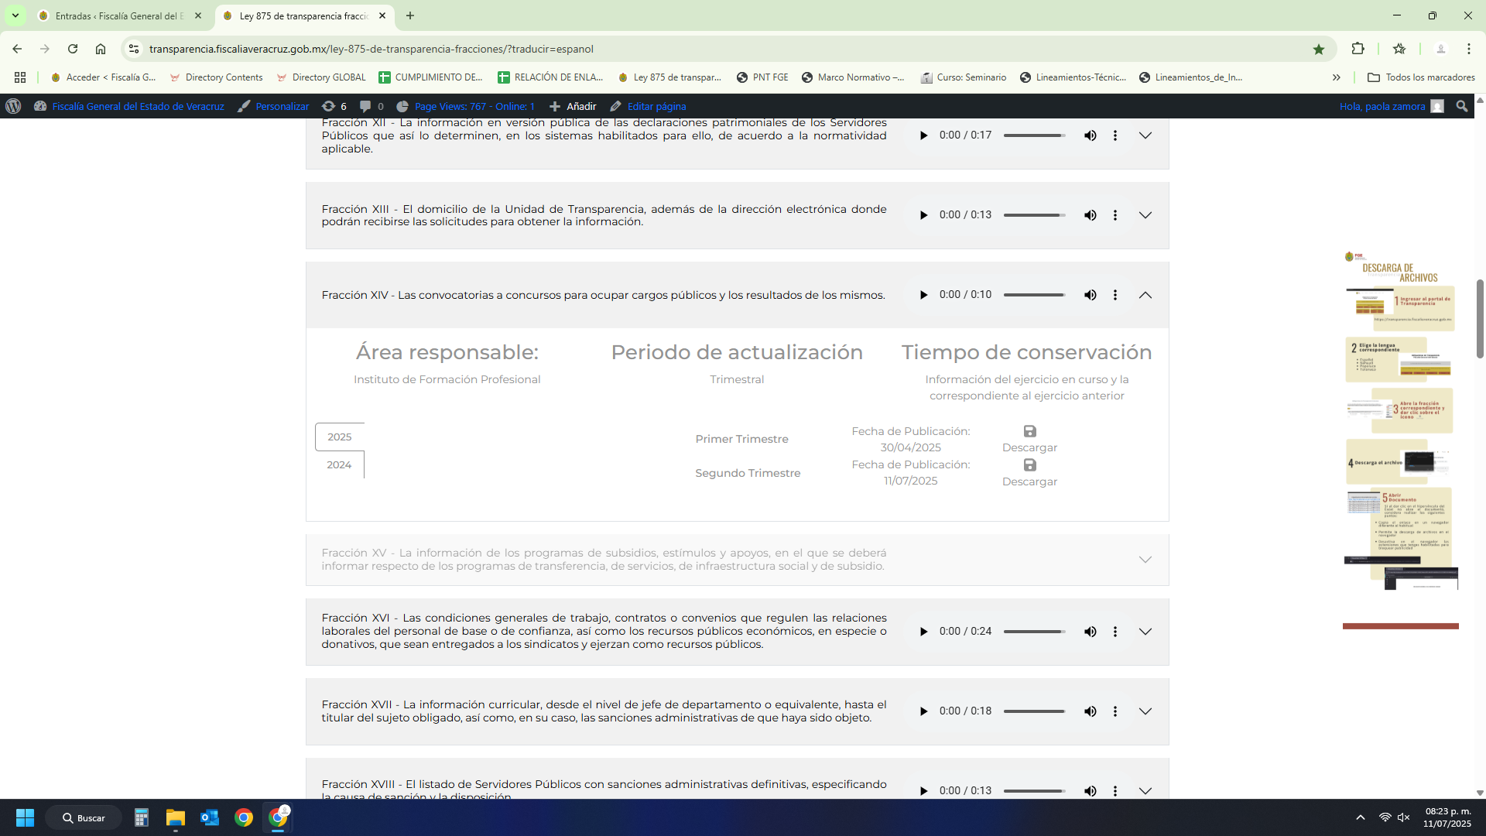
Task: Mute Fracción XVI audio player
Action: tap(1090, 632)
